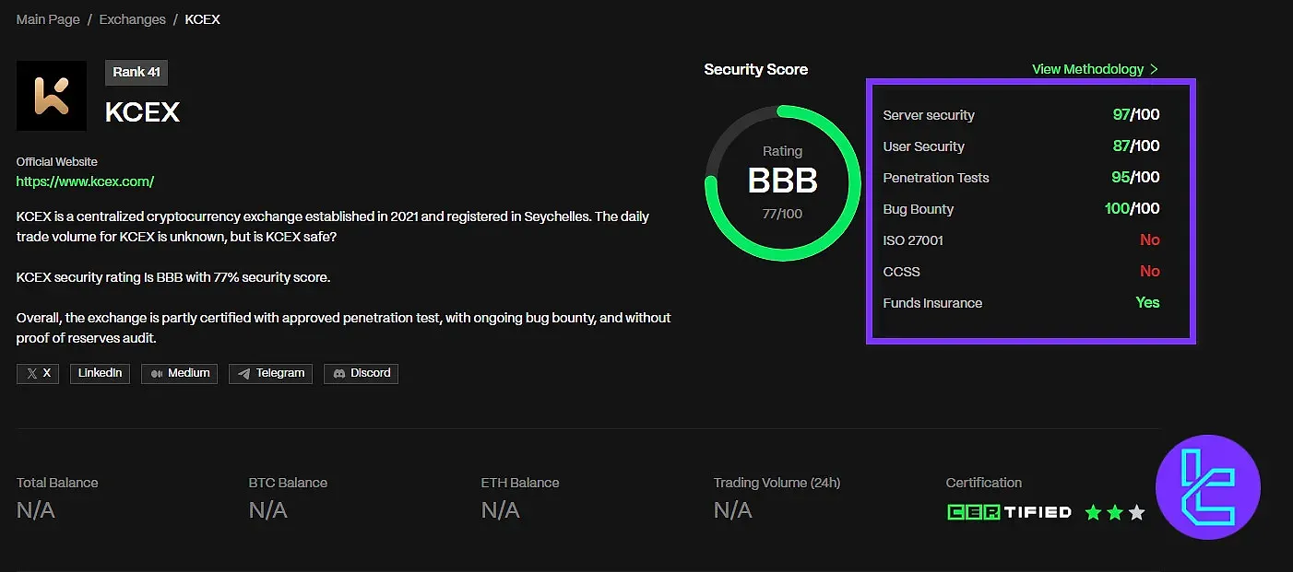Select the Bug Bounty score row
Screen dimensions: 1293x572
pos(1021,209)
